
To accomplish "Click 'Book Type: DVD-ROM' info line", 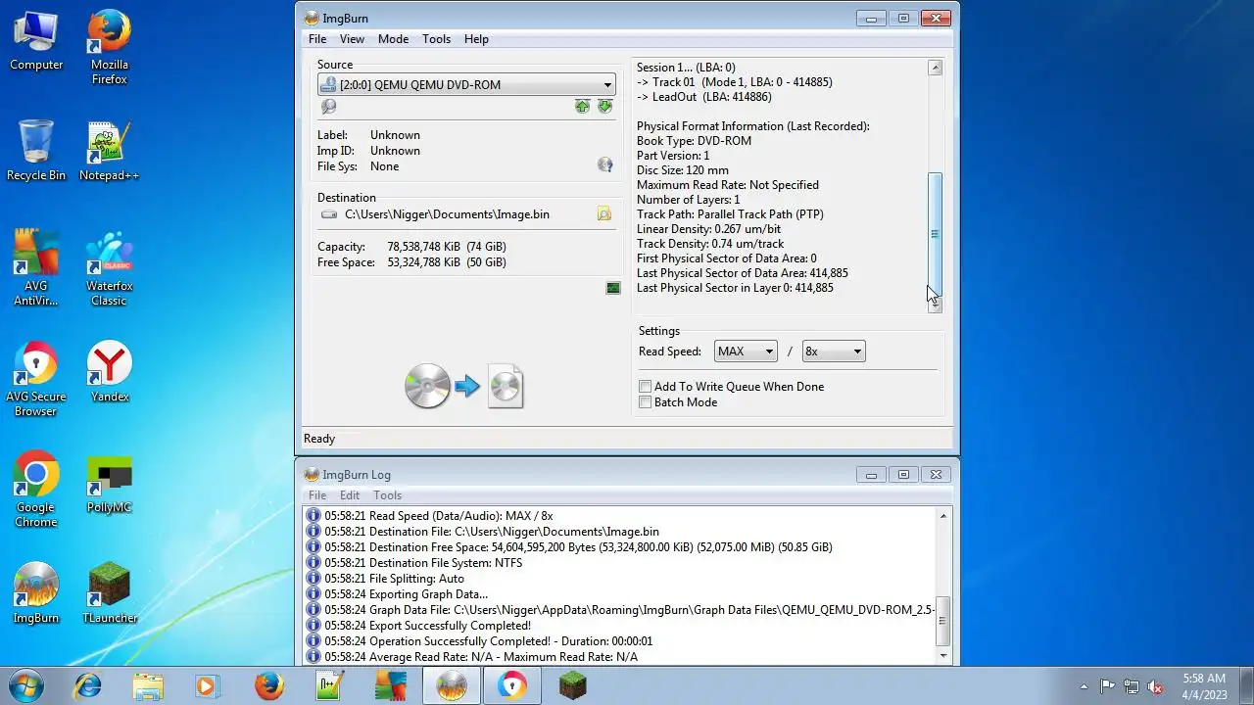I will pyautogui.click(x=694, y=141).
